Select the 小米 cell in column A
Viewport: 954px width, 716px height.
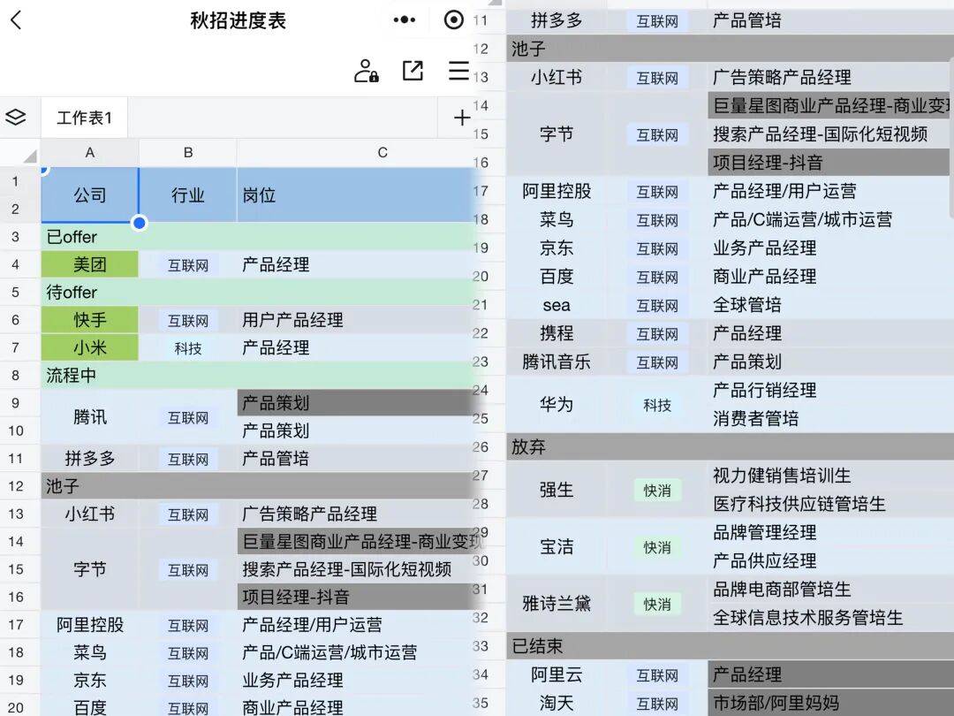click(89, 347)
